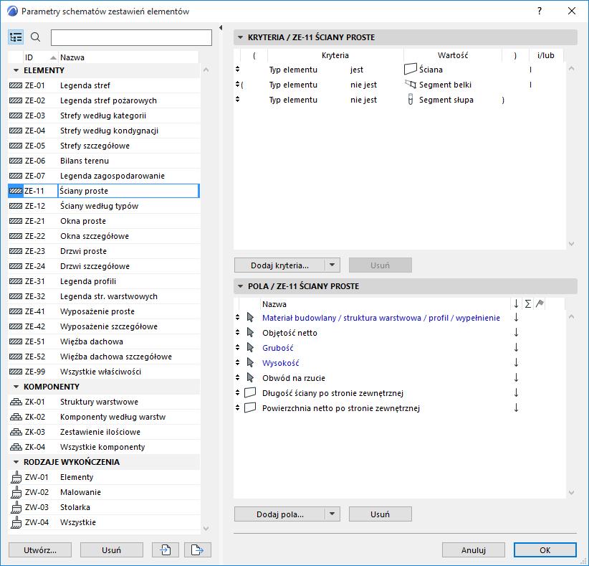Collapse the KOMPONENTY group

click(16, 387)
